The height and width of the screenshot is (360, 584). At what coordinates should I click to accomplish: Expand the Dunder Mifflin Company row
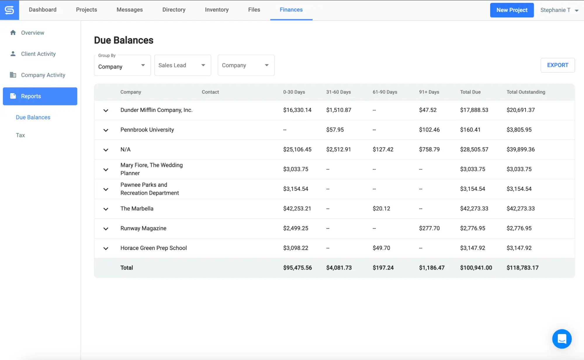[x=106, y=110]
